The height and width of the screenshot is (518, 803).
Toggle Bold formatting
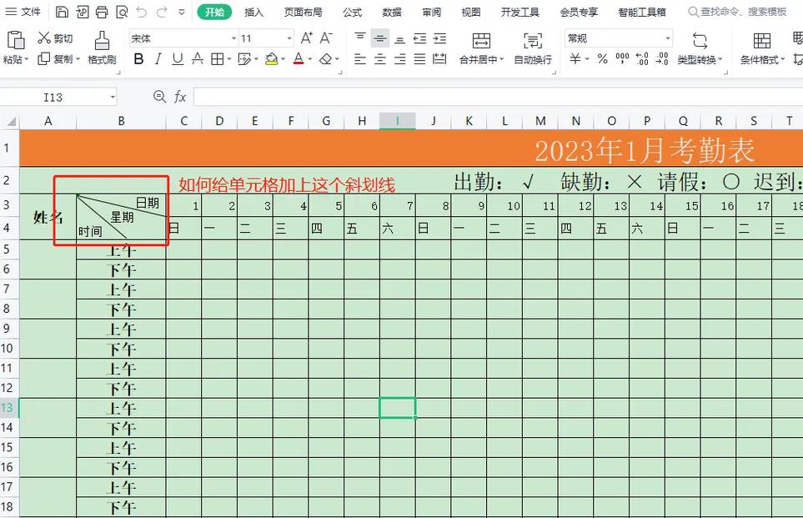tap(138, 59)
